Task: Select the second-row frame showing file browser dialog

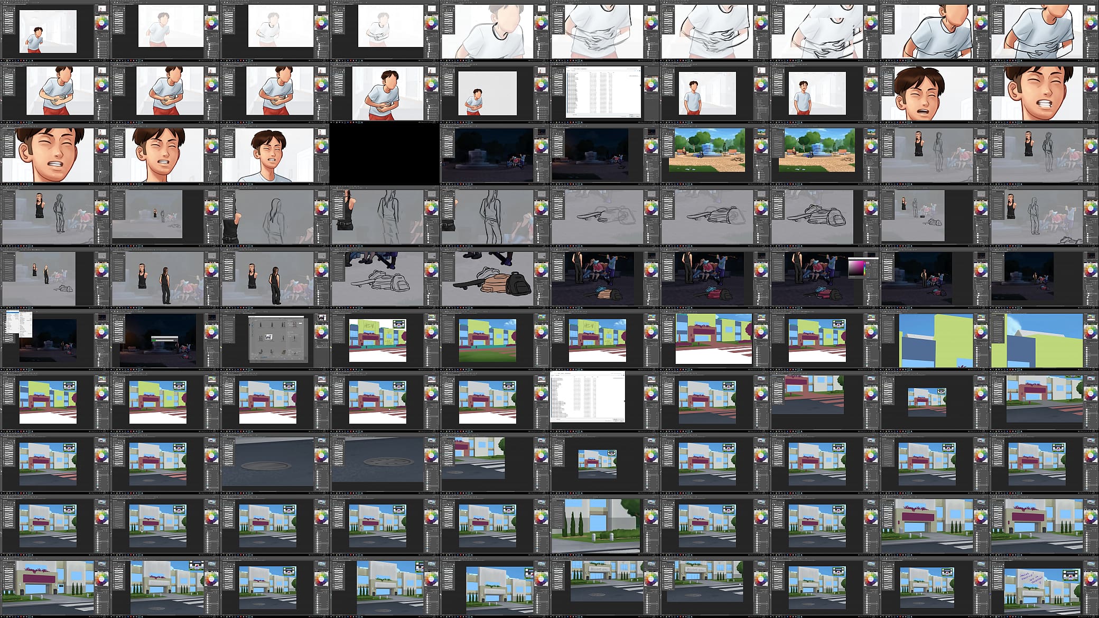Action: 604,92
